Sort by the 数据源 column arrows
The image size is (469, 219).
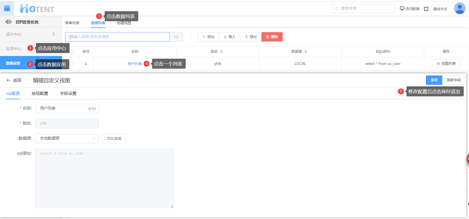(306, 52)
